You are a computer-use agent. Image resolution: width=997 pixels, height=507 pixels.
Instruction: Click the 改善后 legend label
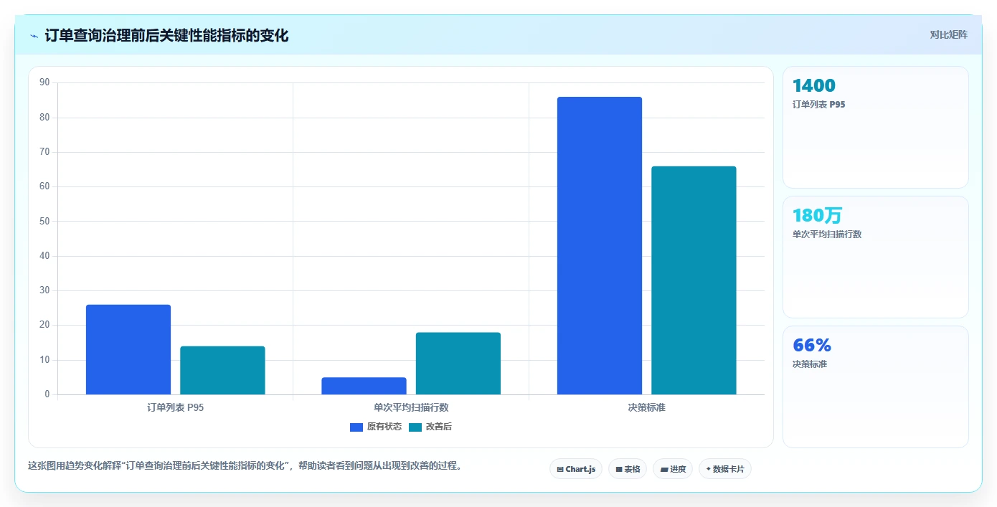[x=439, y=427]
